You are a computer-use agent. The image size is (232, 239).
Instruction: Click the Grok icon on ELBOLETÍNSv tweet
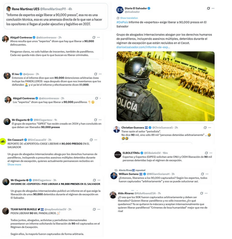[206, 153]
